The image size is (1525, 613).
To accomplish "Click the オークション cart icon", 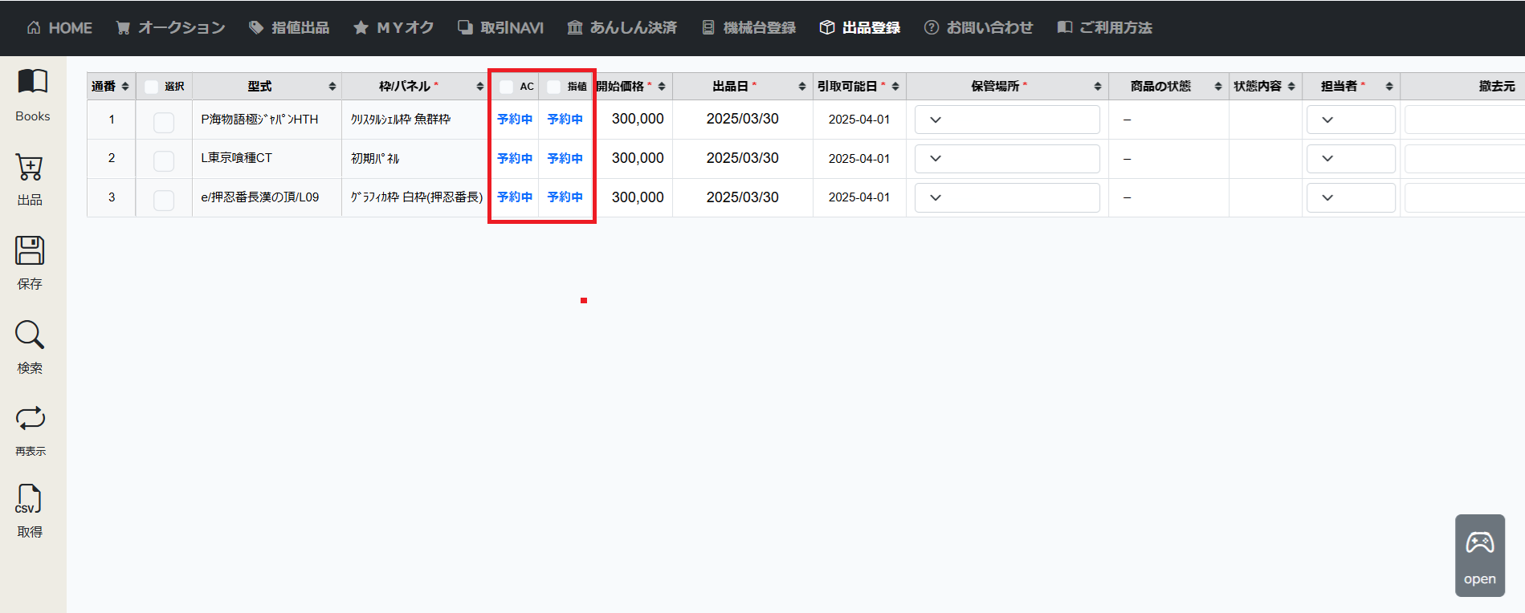I will (x=123, y=28).
